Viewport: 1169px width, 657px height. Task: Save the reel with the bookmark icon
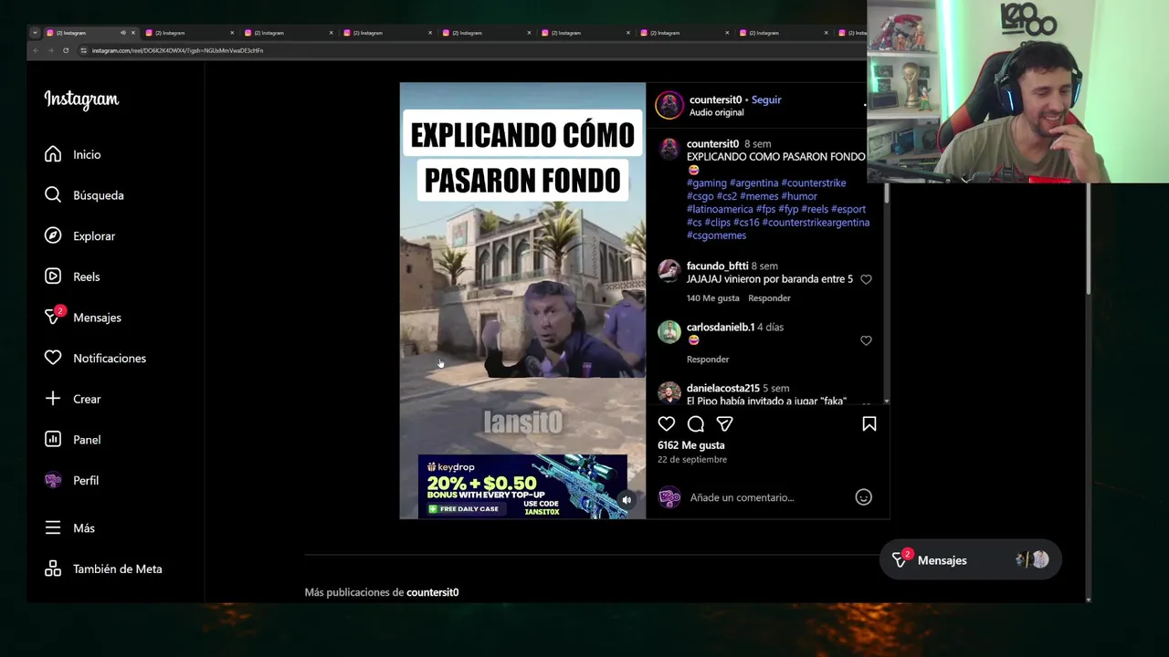(869, 423)
